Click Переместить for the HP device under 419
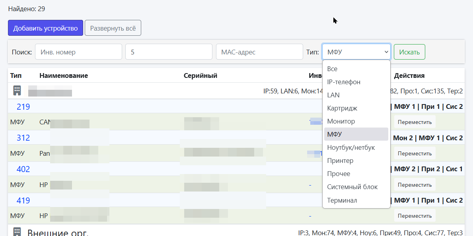Image resolution: width=473 pixels, height=236 pixels. click(415, 216)
